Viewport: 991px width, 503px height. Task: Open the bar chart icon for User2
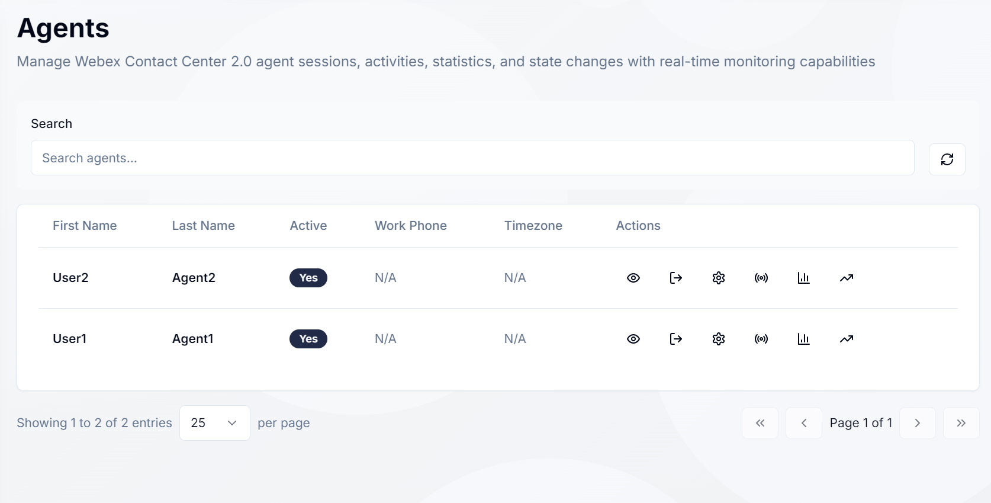pyautogui.click(x=803, y=278)
